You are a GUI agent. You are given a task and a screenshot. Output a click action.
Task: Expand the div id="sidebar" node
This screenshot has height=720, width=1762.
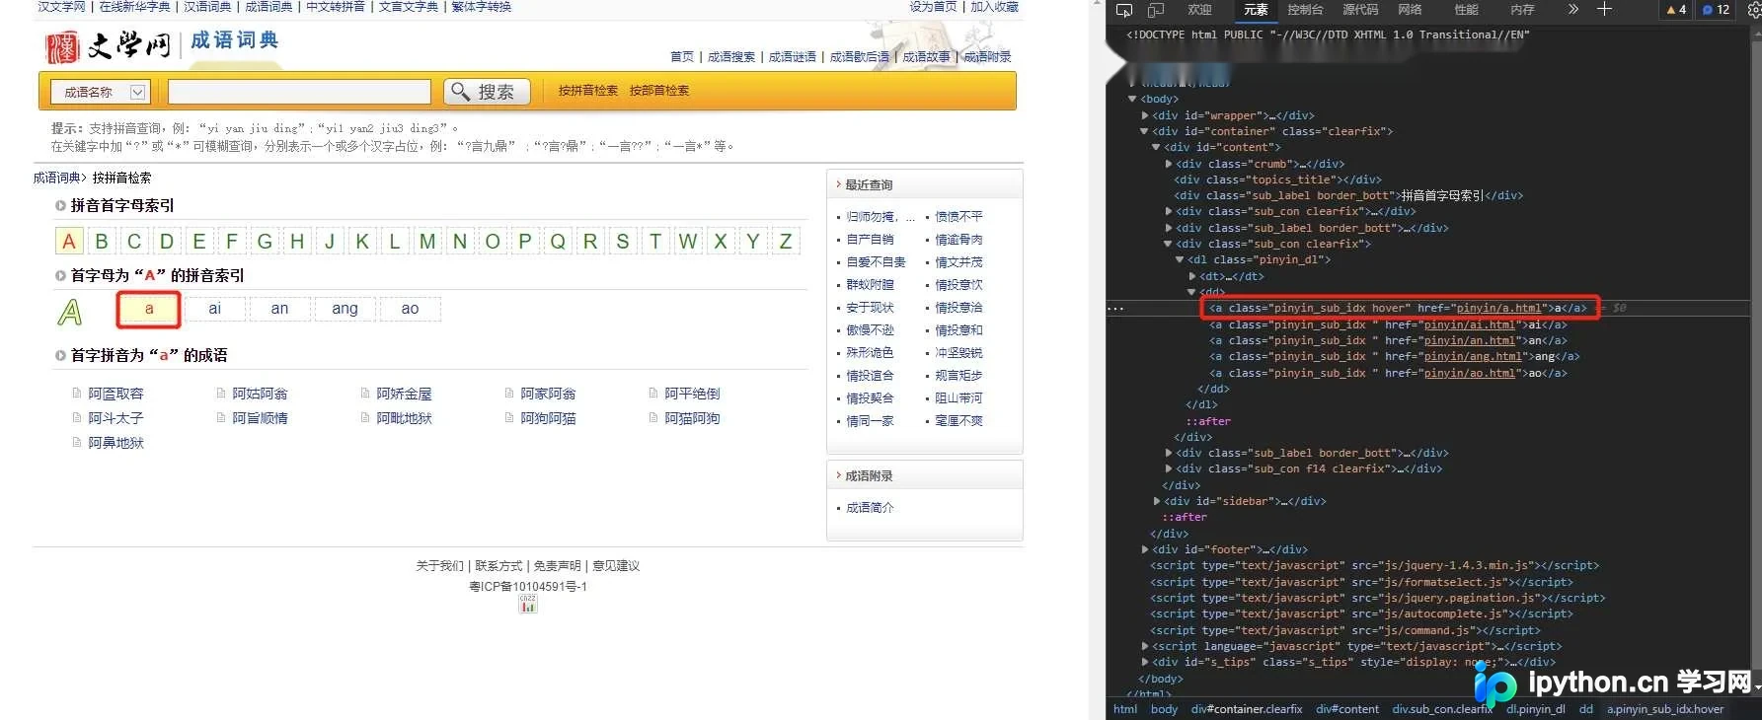pos(1157,501)
